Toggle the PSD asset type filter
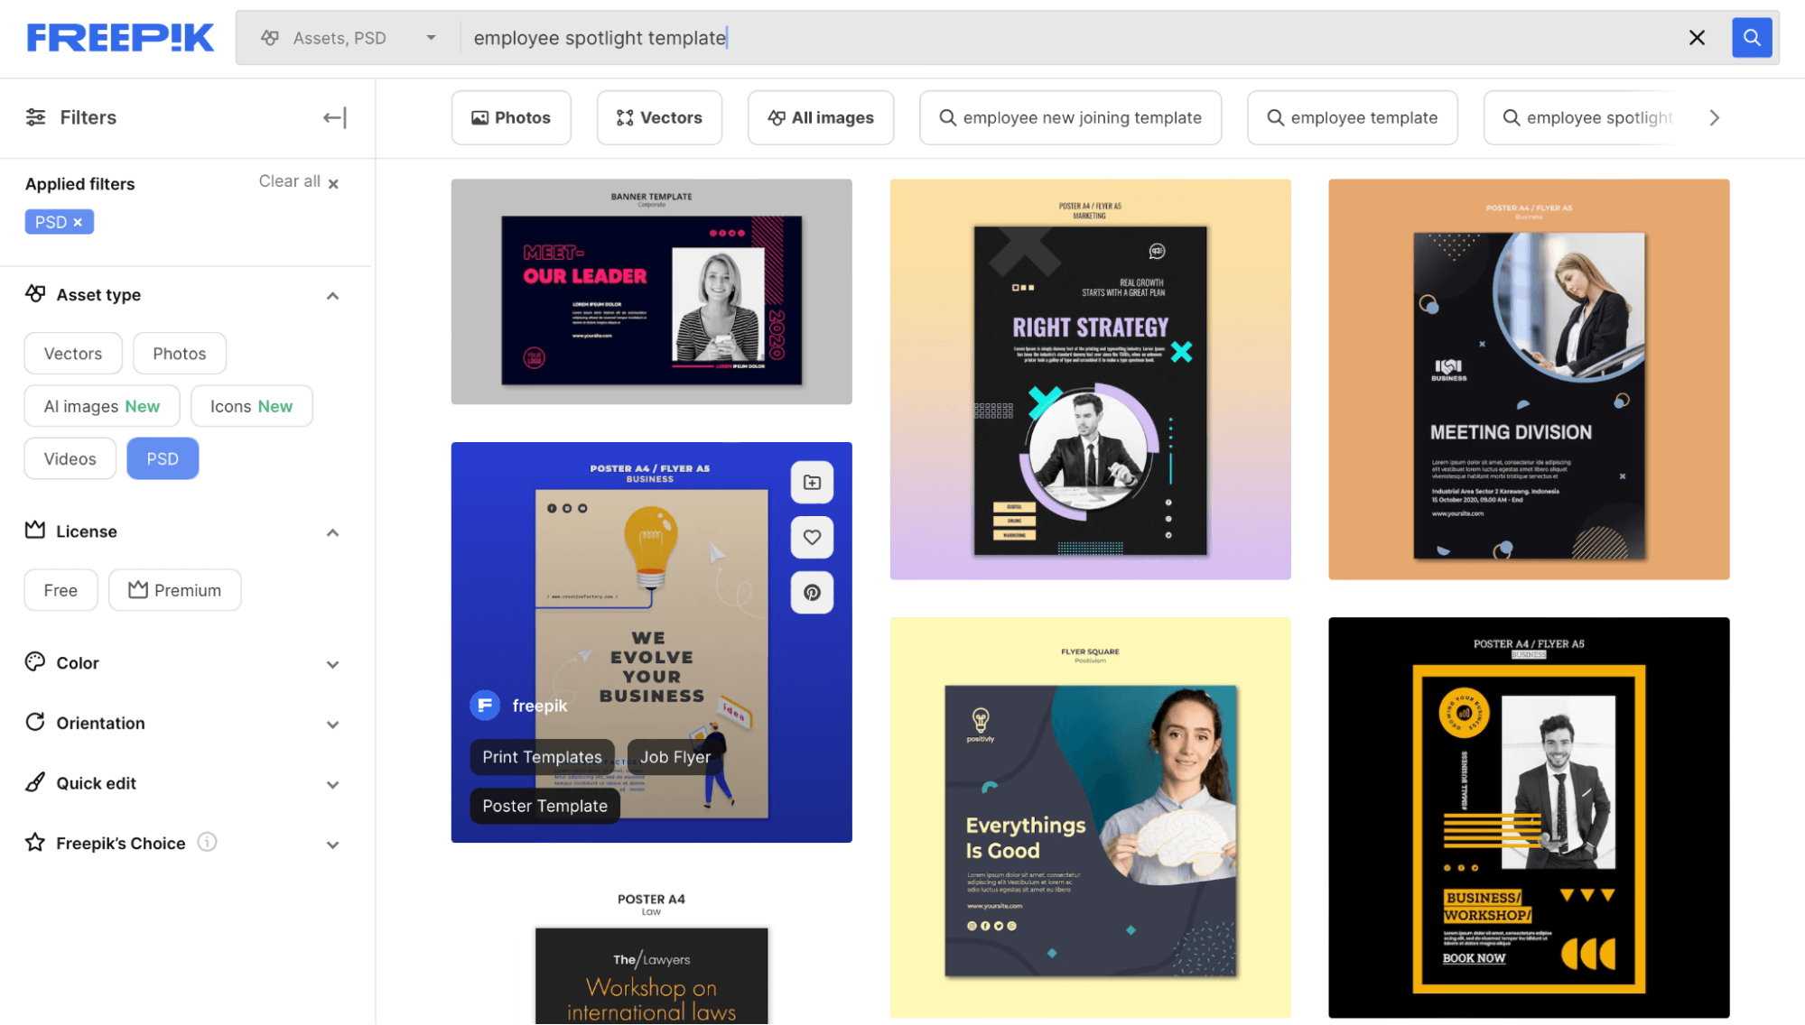This screenshot has width=1805, height=1025. click(x=163, y=458)
